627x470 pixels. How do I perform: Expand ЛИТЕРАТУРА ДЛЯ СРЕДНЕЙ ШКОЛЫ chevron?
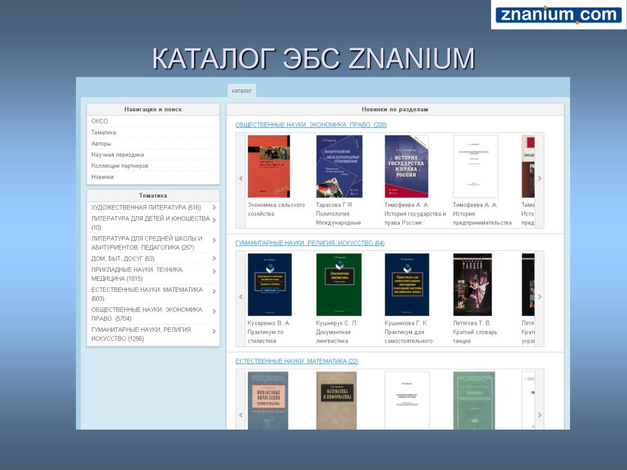click(214, 240)
